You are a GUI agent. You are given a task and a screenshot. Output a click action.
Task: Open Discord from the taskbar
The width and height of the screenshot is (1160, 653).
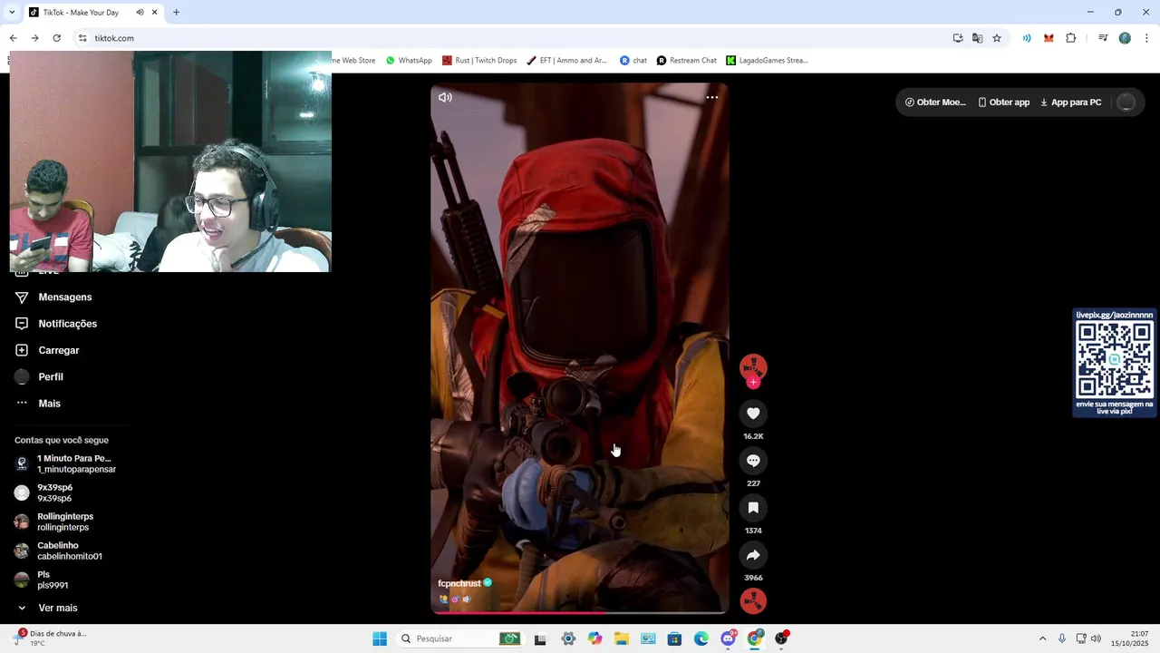728,638
